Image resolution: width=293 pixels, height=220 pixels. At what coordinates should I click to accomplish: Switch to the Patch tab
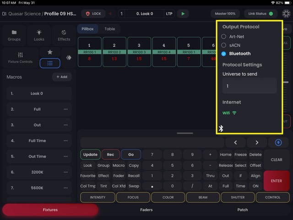pos(243,210)
